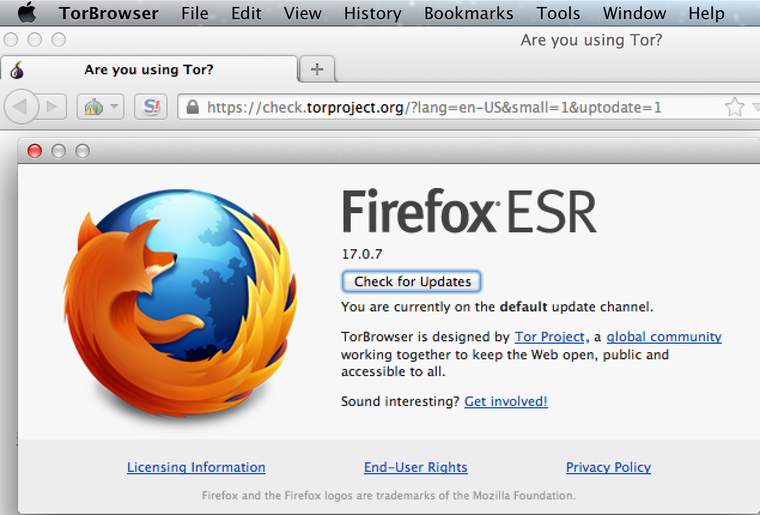The image size is (760, 515).
Task: Open End-User Rights link
Action: click(x=416, y=467)
